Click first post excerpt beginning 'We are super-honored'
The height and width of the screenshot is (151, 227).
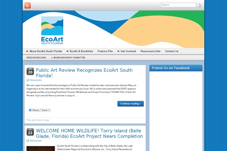point(81,91)
